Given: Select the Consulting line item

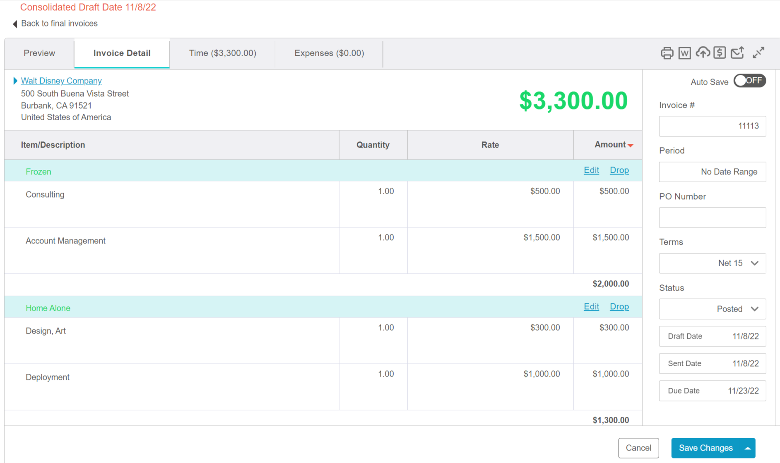Looking at the screenshot, I should pos(45,195).
